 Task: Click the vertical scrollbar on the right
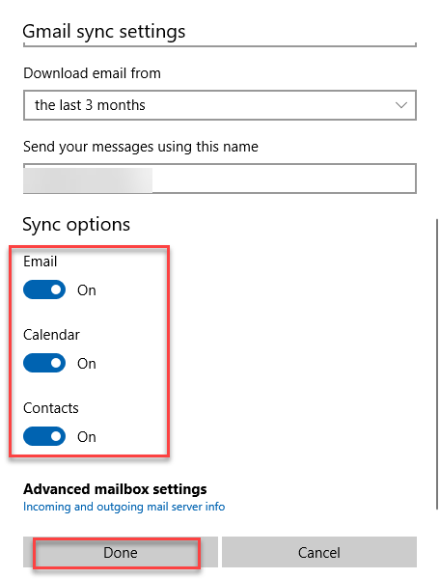point(437,364)
